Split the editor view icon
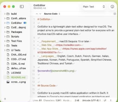 tap(115, 14)
